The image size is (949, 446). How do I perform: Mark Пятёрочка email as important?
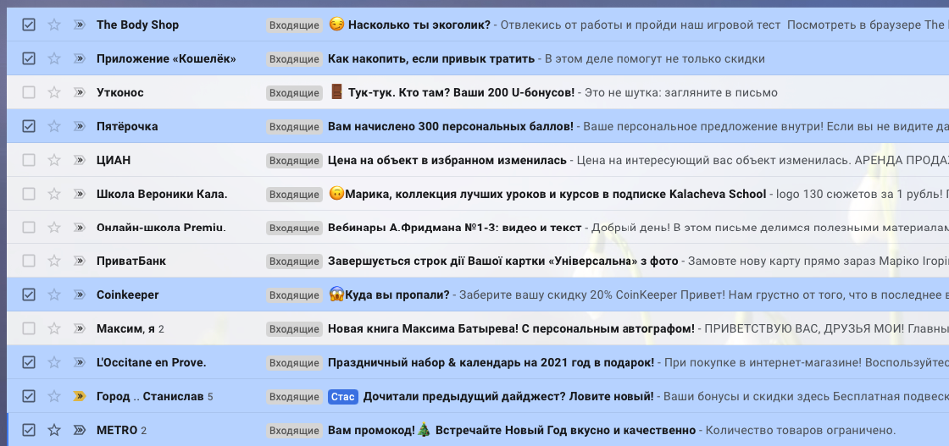click(x=80, y=126)
